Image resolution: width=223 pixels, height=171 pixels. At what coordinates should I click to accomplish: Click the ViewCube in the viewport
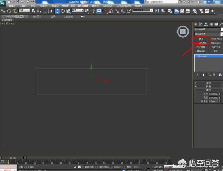[x=182, y=32]
